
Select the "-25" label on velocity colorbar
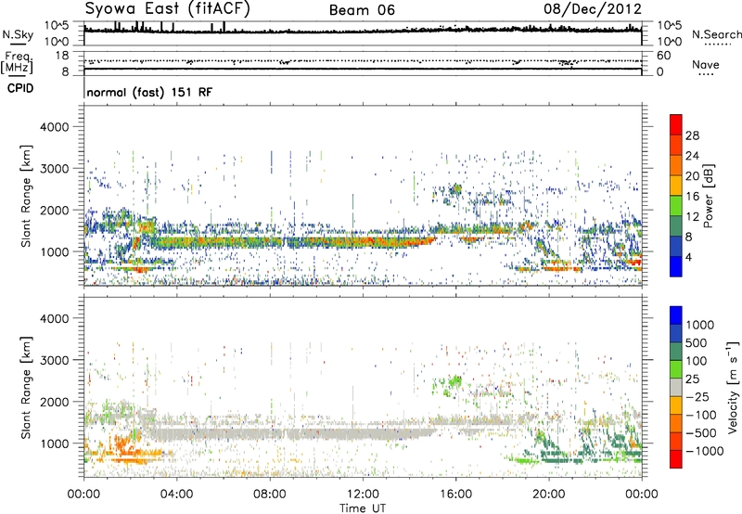[x=698, y=397]
